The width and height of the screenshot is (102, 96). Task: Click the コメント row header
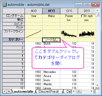coord(14,24)
